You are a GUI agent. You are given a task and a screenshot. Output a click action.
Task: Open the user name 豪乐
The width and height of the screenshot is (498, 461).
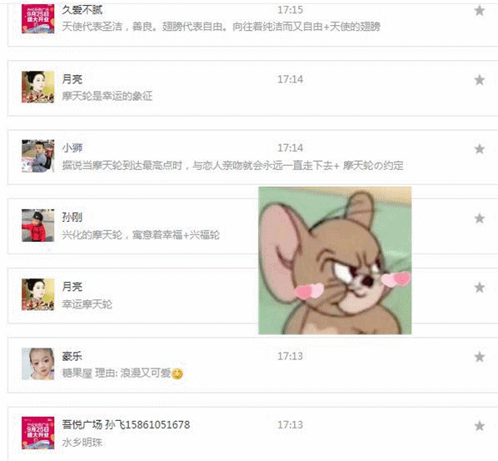(72, 356)
